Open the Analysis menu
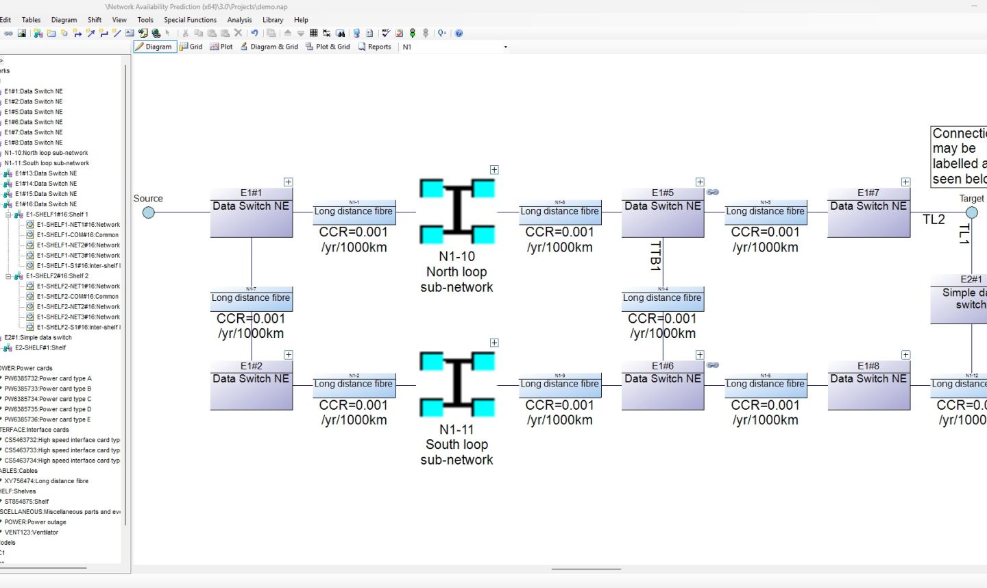This screenshot has width=987, height=588. coord(239,20)
